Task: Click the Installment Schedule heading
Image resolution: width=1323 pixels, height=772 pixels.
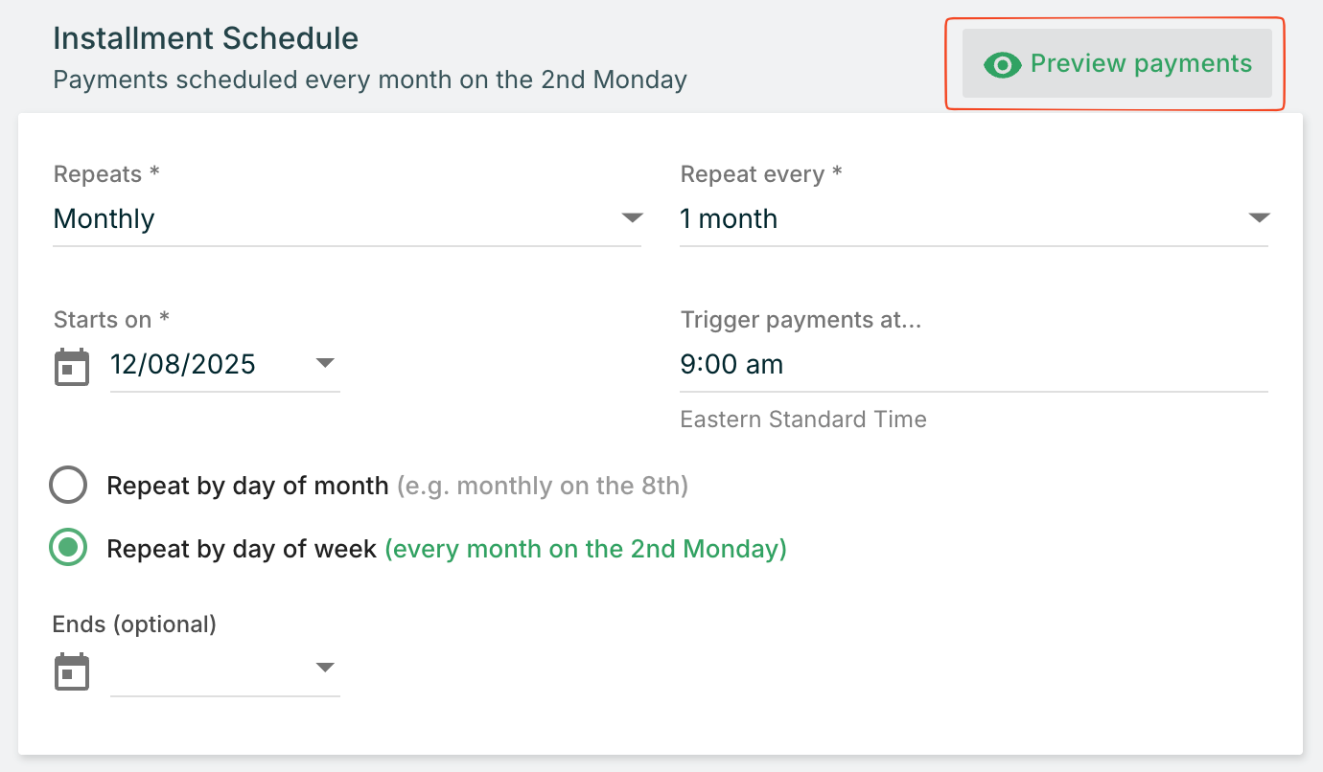Action: coord(206,38)
